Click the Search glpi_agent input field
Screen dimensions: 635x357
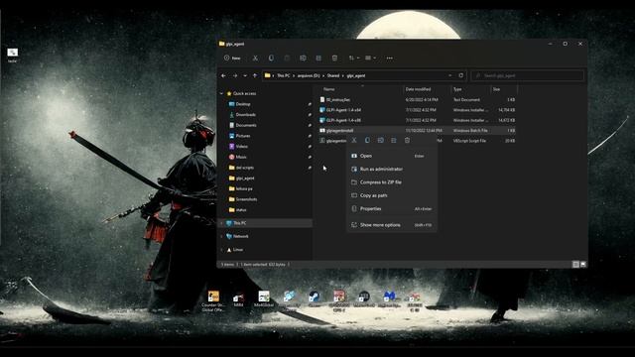[x=528, y=75]
